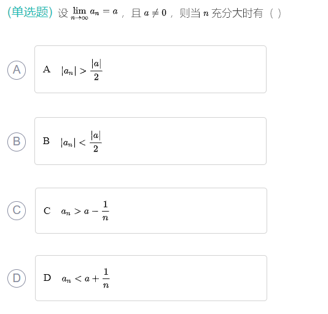Click the |a|/2 fraction in option B
This screenshot has width=328, height=314.
(96, 142)
